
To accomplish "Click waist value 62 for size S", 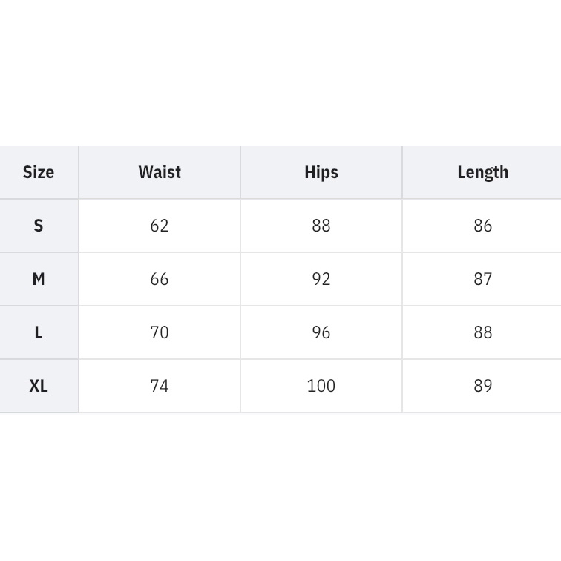I will [160, 226].
